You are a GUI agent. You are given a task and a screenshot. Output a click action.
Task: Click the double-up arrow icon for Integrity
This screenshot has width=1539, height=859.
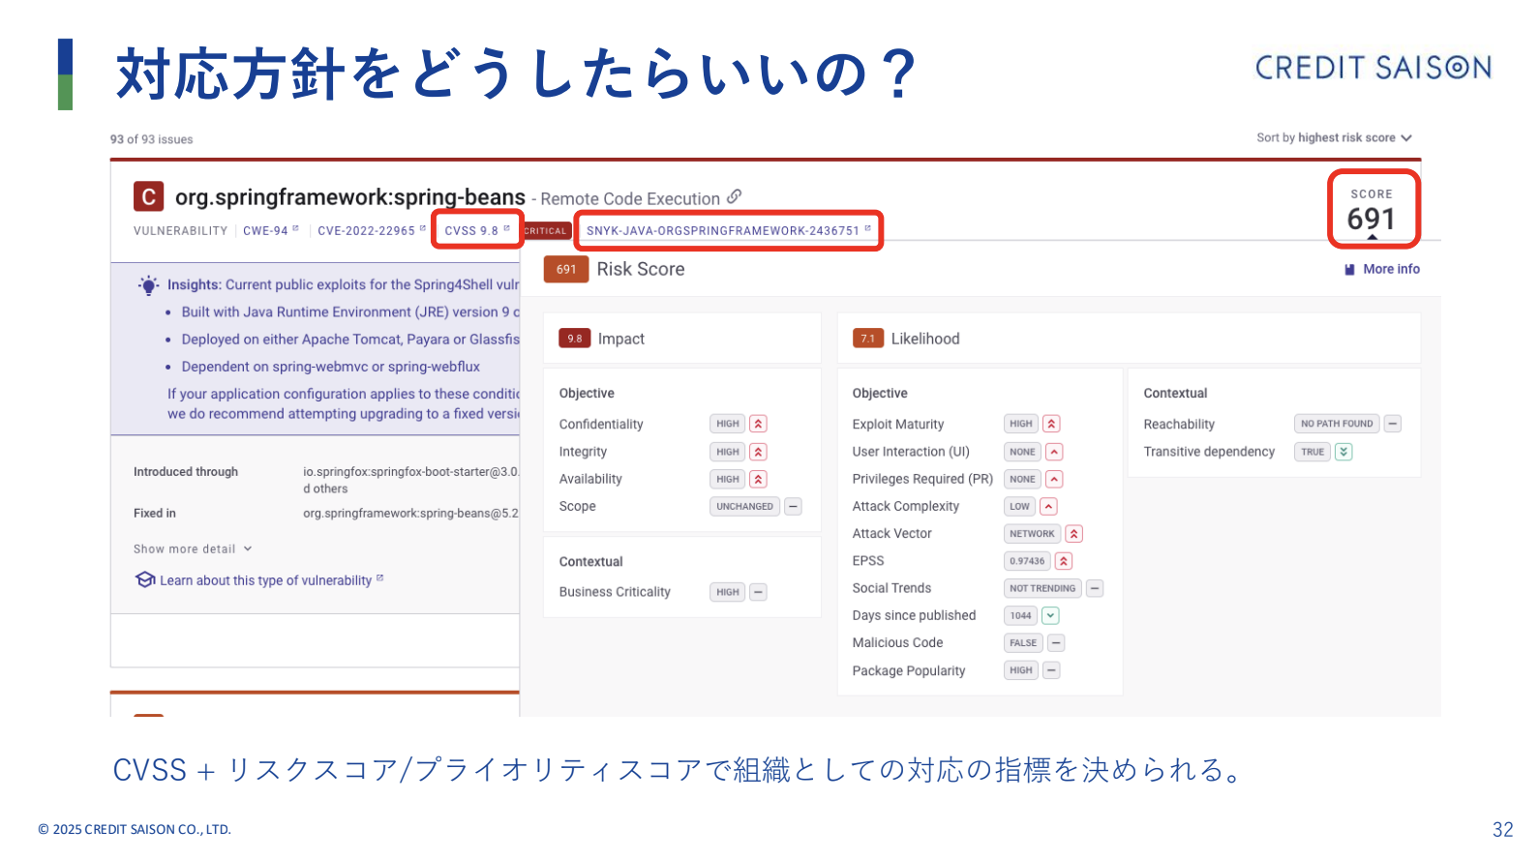(759, 452)
